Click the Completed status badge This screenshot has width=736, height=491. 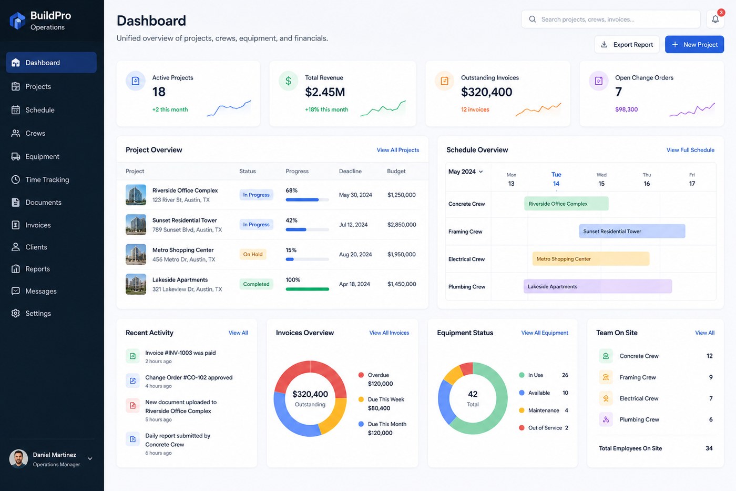click(256, 284)
